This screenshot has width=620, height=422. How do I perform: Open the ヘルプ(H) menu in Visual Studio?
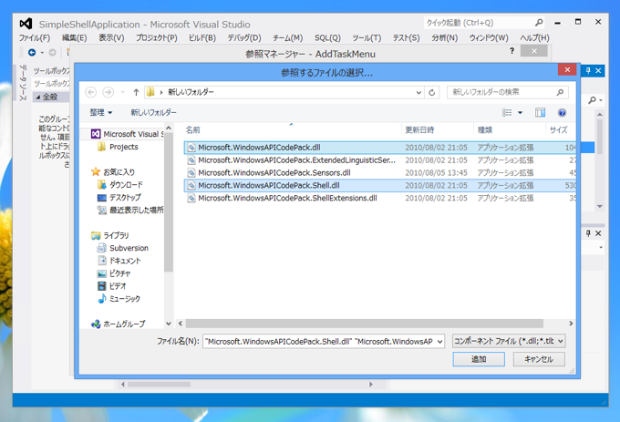pos(534,38)
